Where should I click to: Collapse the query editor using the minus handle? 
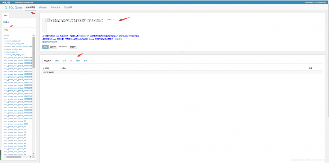pos(182,53)
